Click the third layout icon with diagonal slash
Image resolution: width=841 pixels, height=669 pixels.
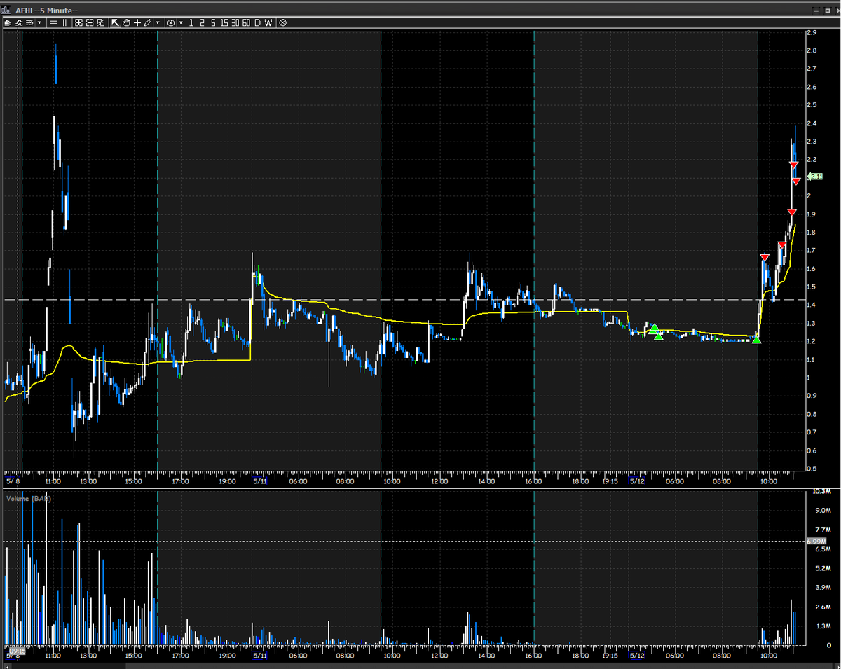pyautogui.click(x=101, y=22)
